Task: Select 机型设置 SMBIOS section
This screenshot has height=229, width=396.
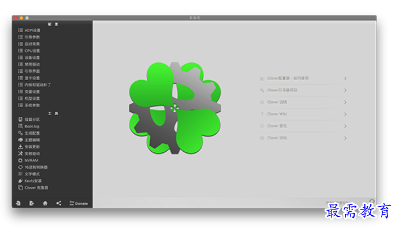Action: pos(29,98)
